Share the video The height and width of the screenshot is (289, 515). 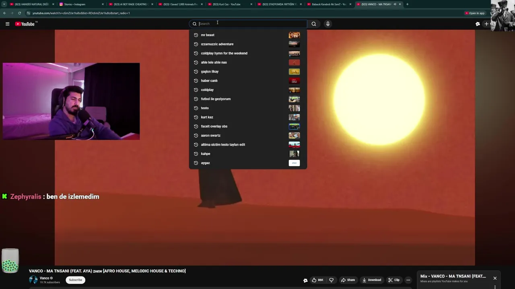click(x=348, y=280)
